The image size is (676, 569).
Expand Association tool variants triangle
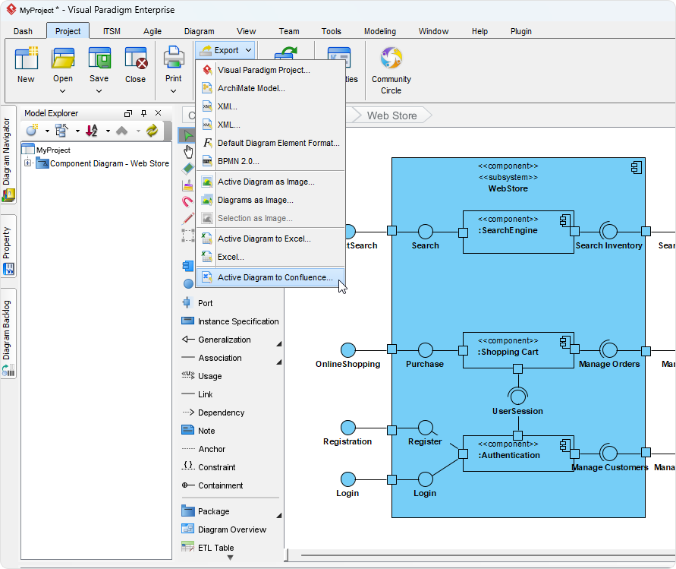(x=279, y=362)
